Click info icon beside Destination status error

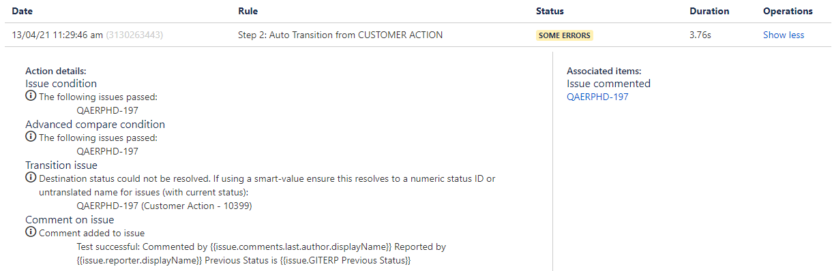[31, 178]
